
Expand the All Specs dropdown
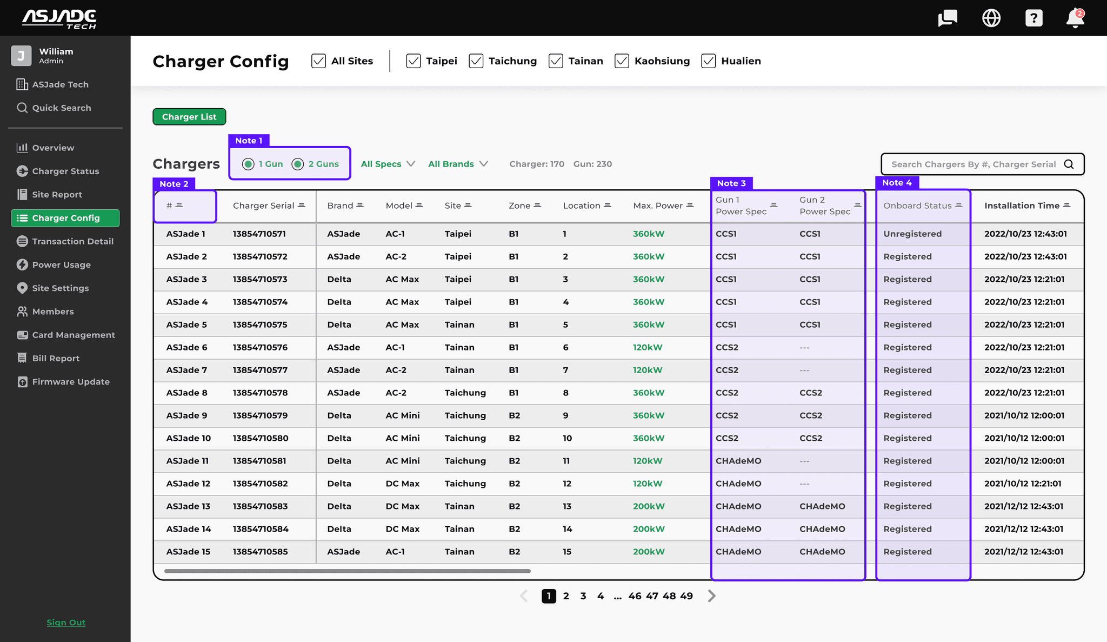(388, 164)
